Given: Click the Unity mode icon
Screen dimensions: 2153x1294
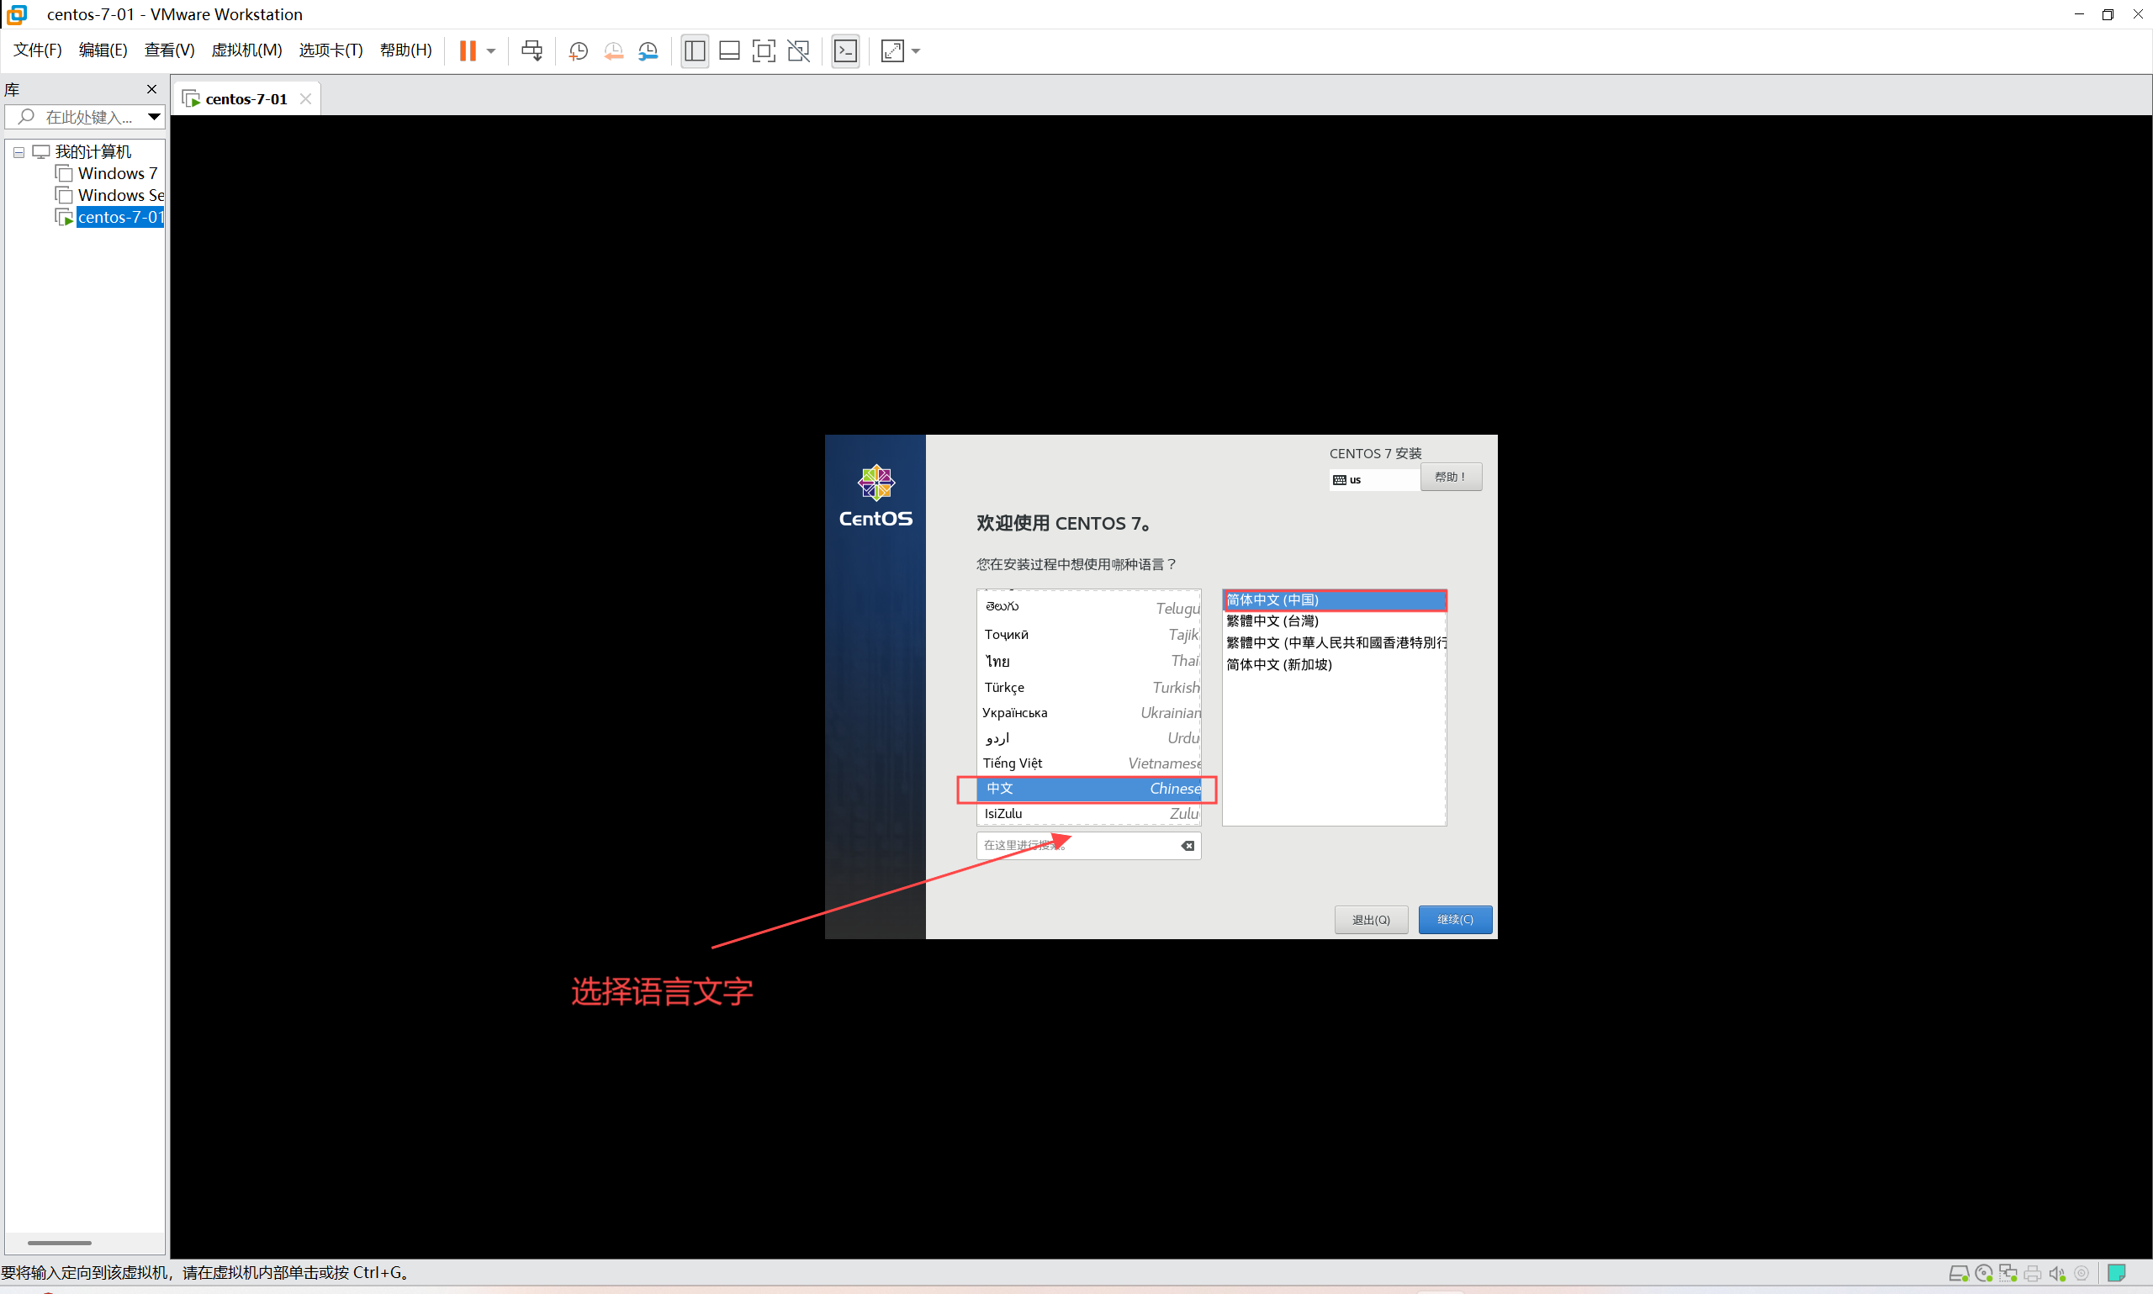Looking at the screenshot, I should tap(798, 50).
